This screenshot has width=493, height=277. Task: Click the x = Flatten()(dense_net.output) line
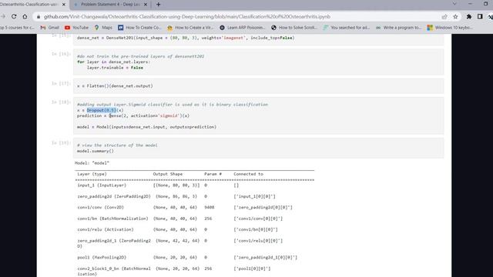pyautogui.click(x=115, y=85)
